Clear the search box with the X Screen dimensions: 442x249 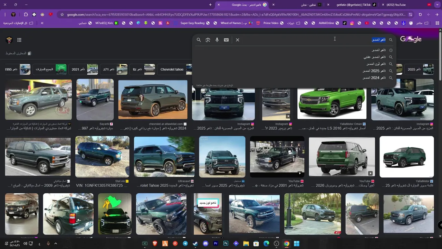pos(238,40)
